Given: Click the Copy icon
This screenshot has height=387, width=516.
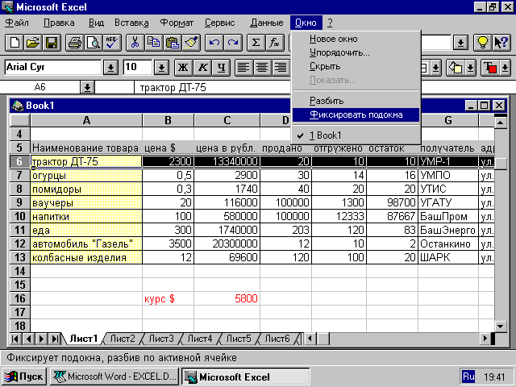Looking at the screenshot, I should 154,43.
